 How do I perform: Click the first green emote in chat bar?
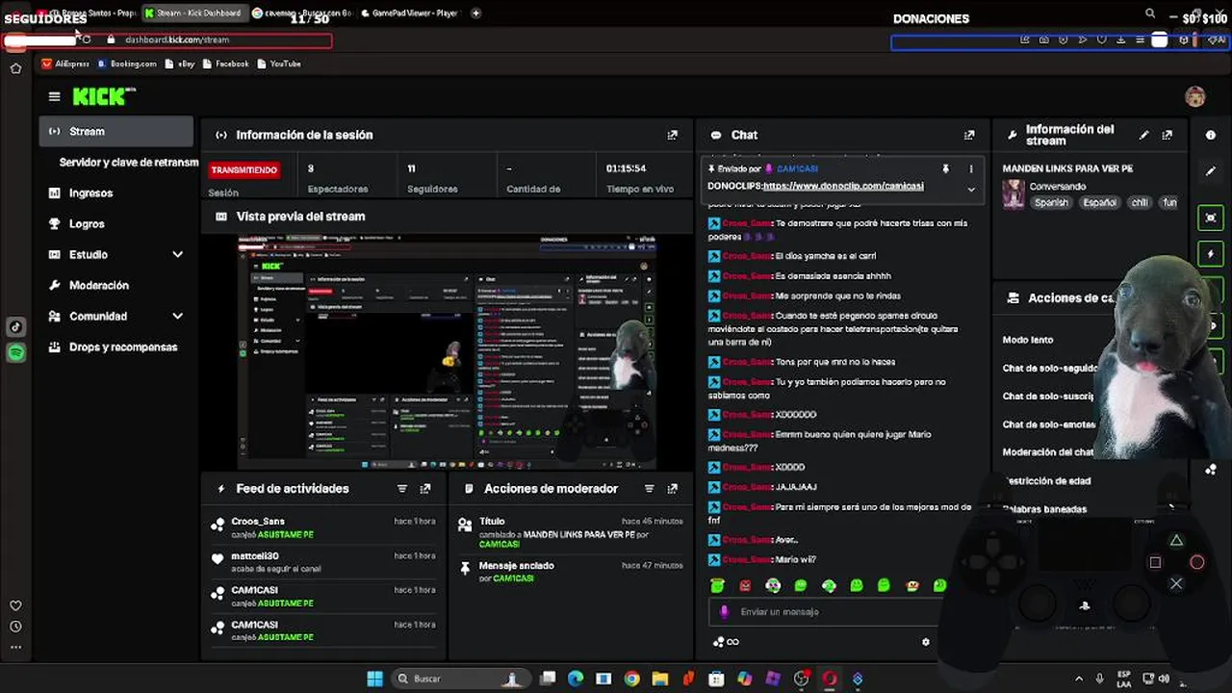click(717, 585)
